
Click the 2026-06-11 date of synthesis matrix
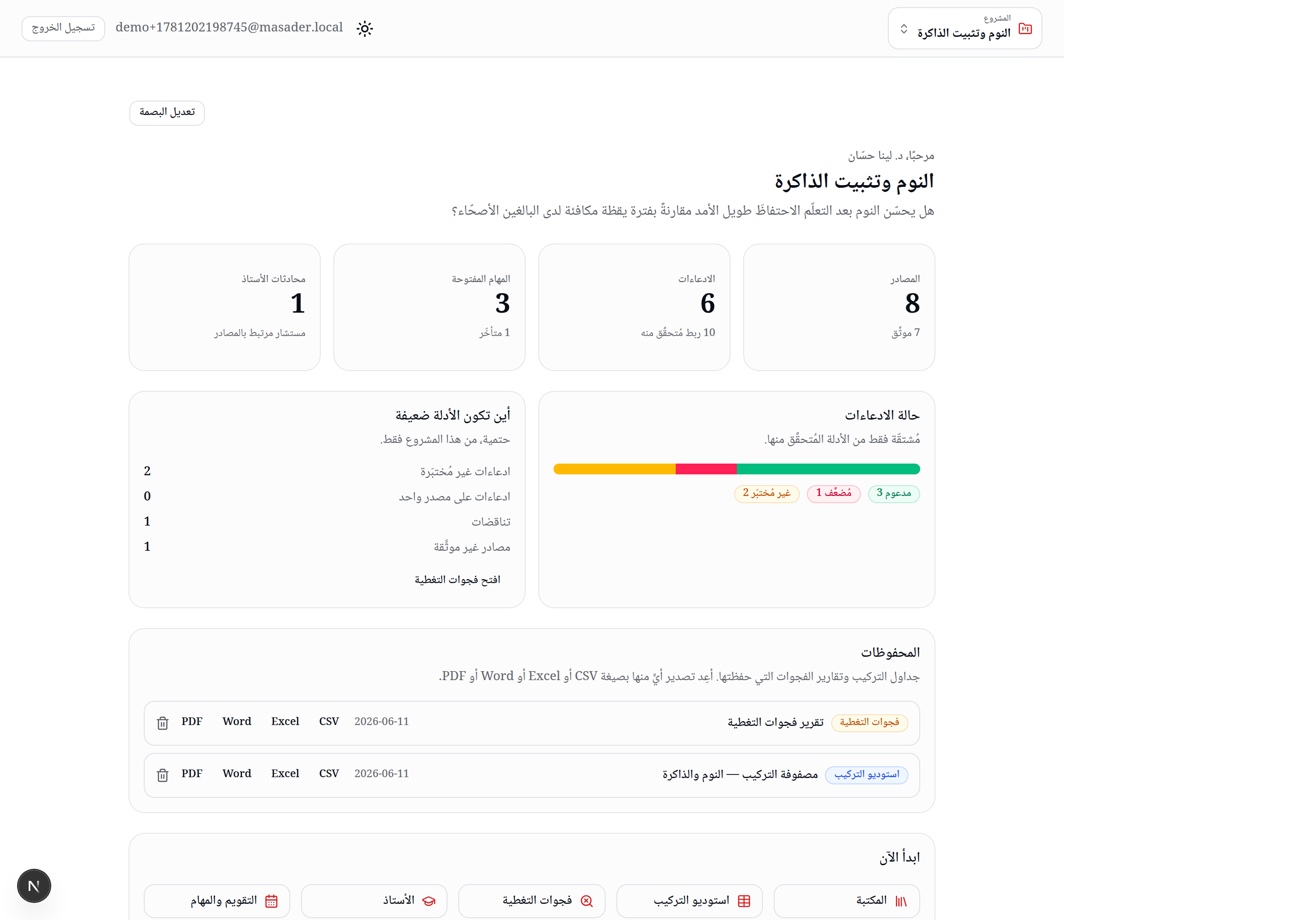[x=381, y=774]
